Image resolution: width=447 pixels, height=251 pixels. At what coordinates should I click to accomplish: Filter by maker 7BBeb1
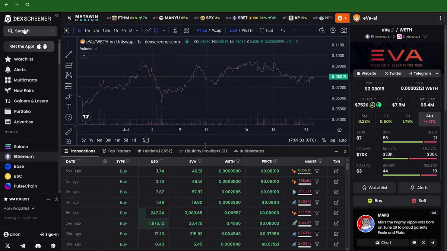pos(317,181)
